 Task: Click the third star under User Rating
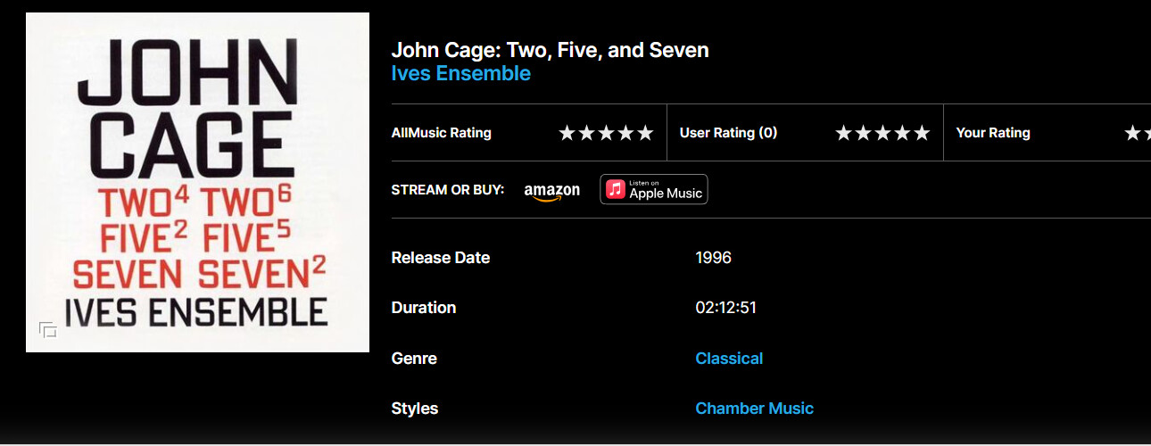click(x=883, y=133)
